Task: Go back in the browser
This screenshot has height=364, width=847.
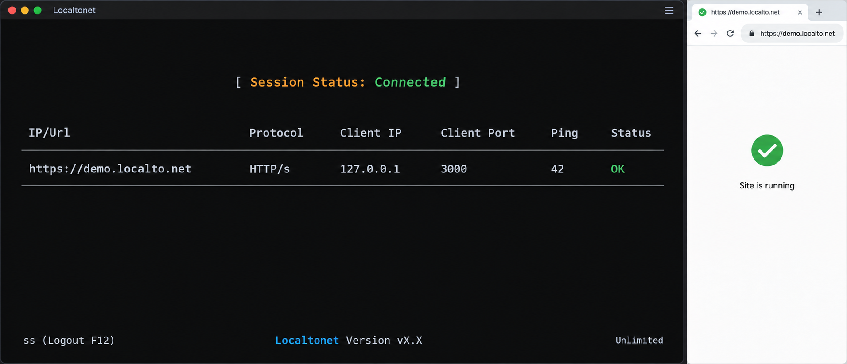Action: (698, 33)
